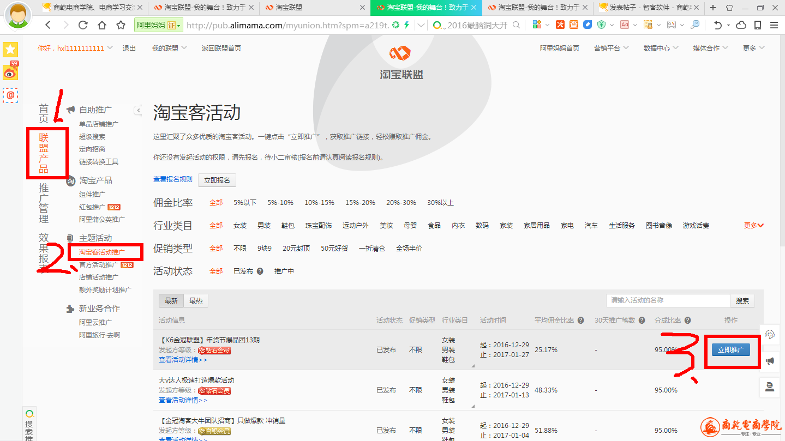Open the megaphone announcement side icon
The image size is (785, 441).
770,360
